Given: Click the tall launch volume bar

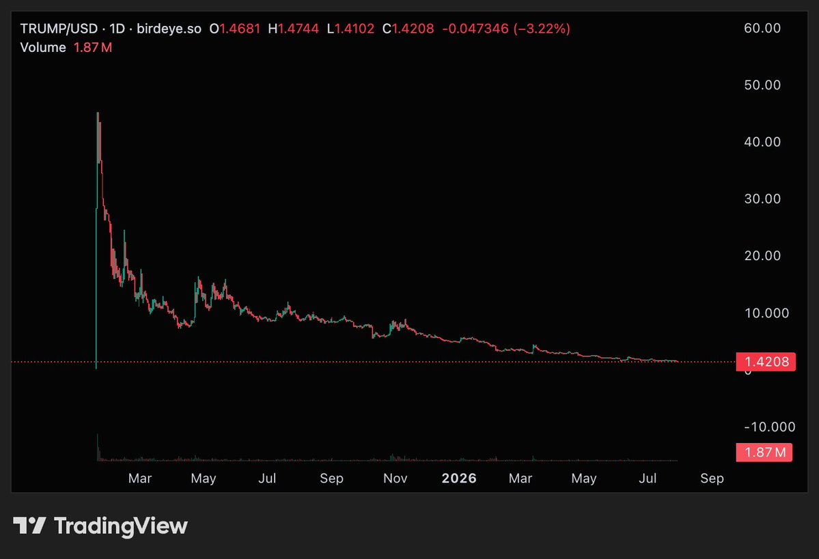Looking at the screenshot, I should (97, 447).
